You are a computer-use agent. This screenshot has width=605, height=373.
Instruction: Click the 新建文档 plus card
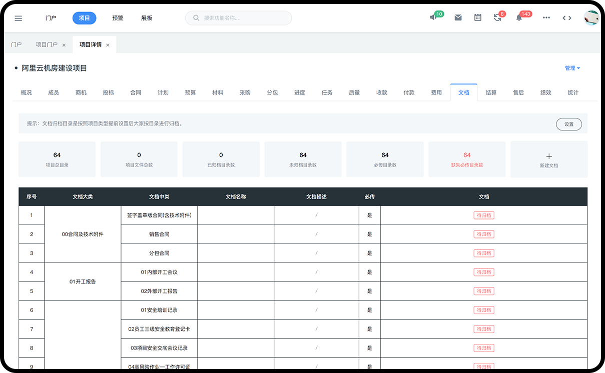[x=549, y=159]
